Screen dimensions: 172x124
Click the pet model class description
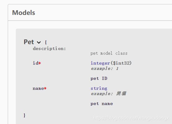[x=109, y=53]
